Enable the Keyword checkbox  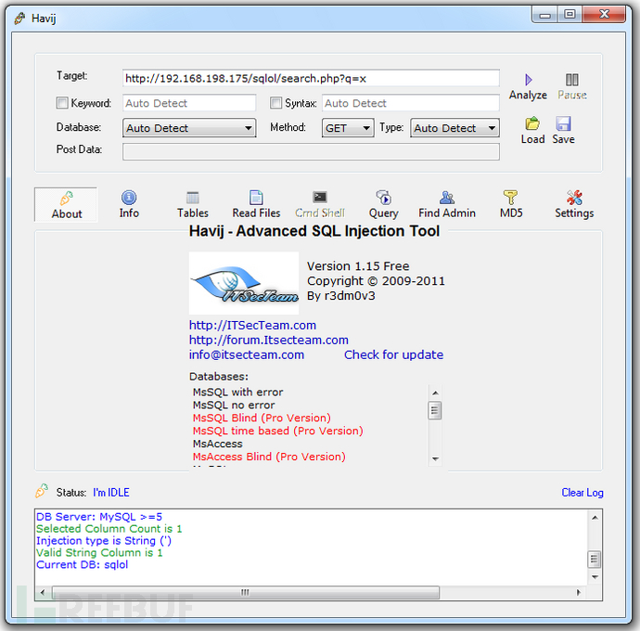coord(62,102)
